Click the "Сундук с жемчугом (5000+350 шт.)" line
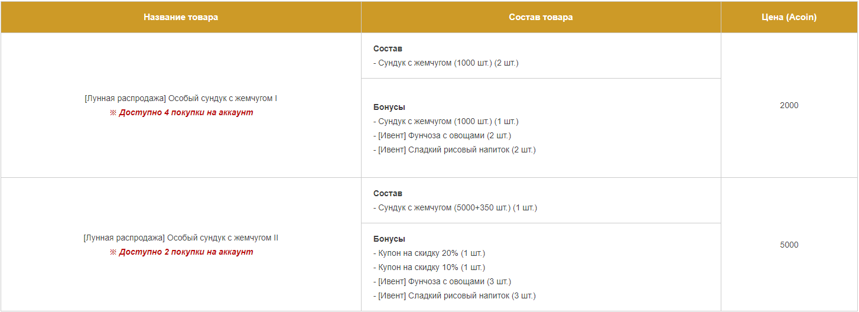The width and height of the screenshot is (859, 312). 455,207
